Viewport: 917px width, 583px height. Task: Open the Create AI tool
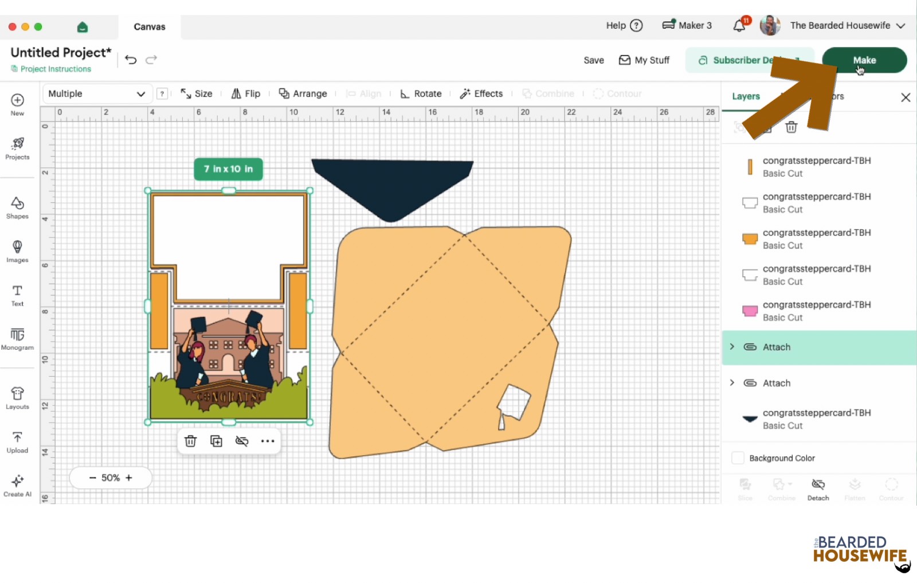[x=17, y=485]
